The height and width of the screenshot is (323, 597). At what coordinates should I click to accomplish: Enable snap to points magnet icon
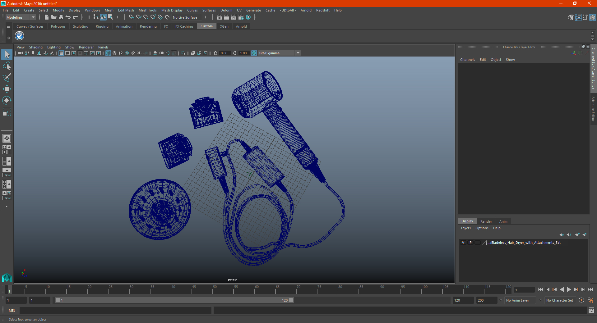(146, 17)
